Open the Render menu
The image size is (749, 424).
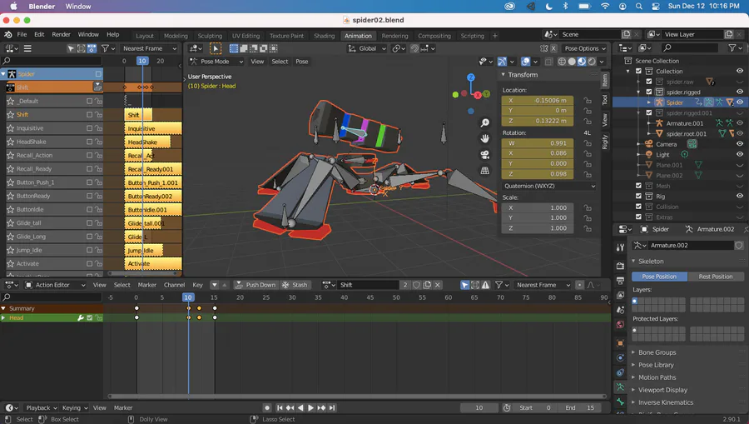(x=62, y=35)
